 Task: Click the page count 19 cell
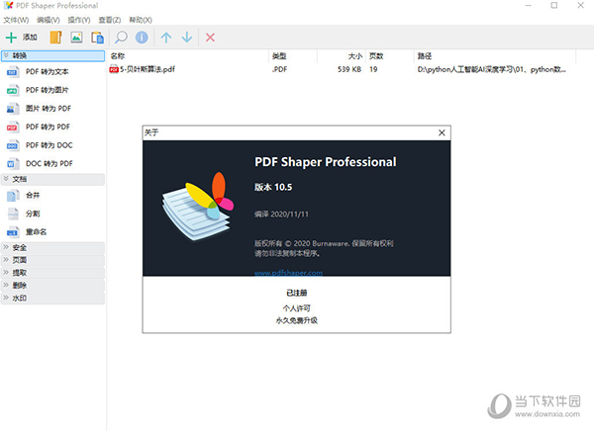[x=373, y=69]
